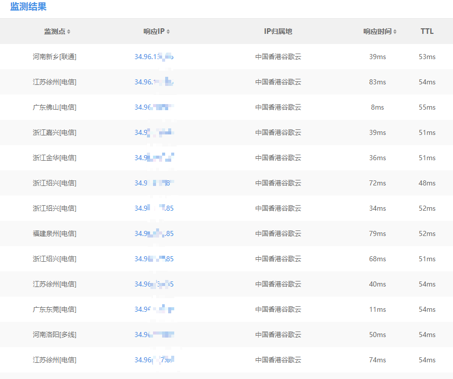Click the sort arrows beside 响应IP header

(168, 32)
